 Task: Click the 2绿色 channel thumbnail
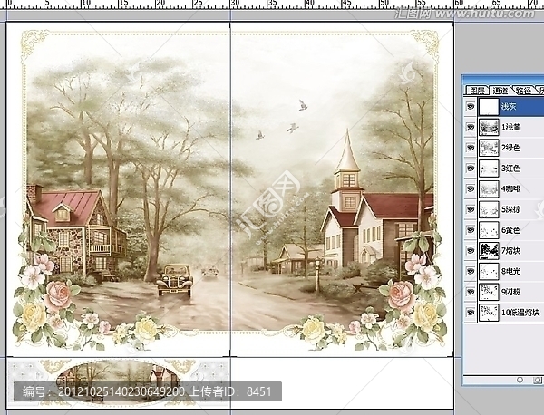pyautogui.click(x=489, y=148)
